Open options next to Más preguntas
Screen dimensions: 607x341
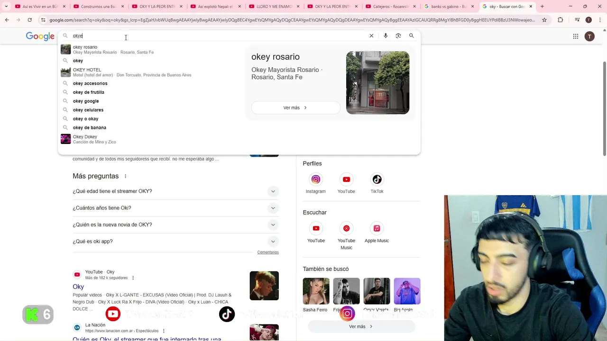pos(125,176)
